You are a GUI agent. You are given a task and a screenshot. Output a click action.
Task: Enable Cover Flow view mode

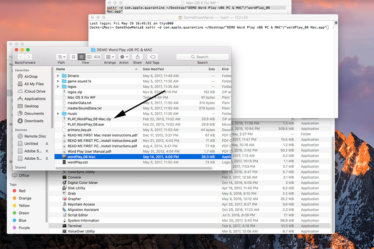[97, 57]
